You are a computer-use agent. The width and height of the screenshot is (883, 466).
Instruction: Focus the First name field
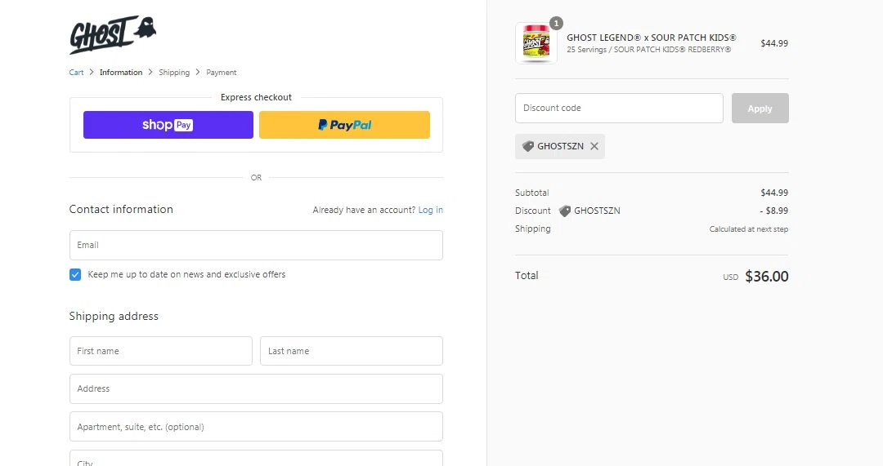tap(160, 351)
